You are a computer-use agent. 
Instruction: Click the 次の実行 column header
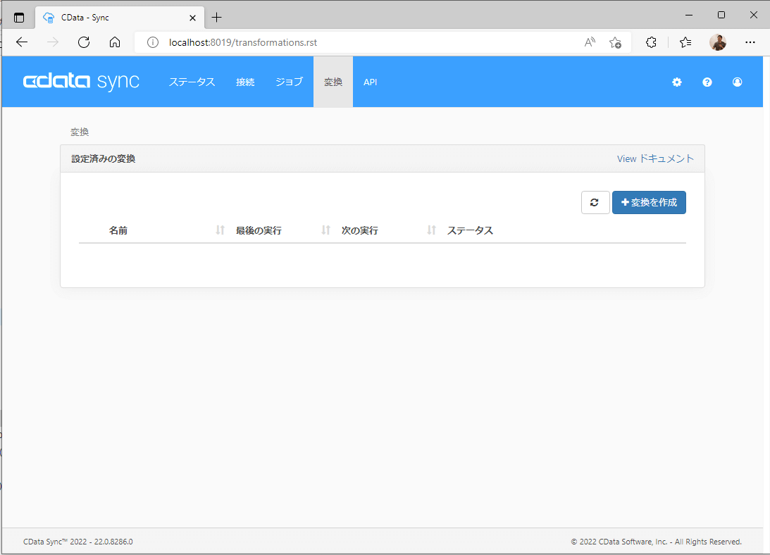[360, 230]
